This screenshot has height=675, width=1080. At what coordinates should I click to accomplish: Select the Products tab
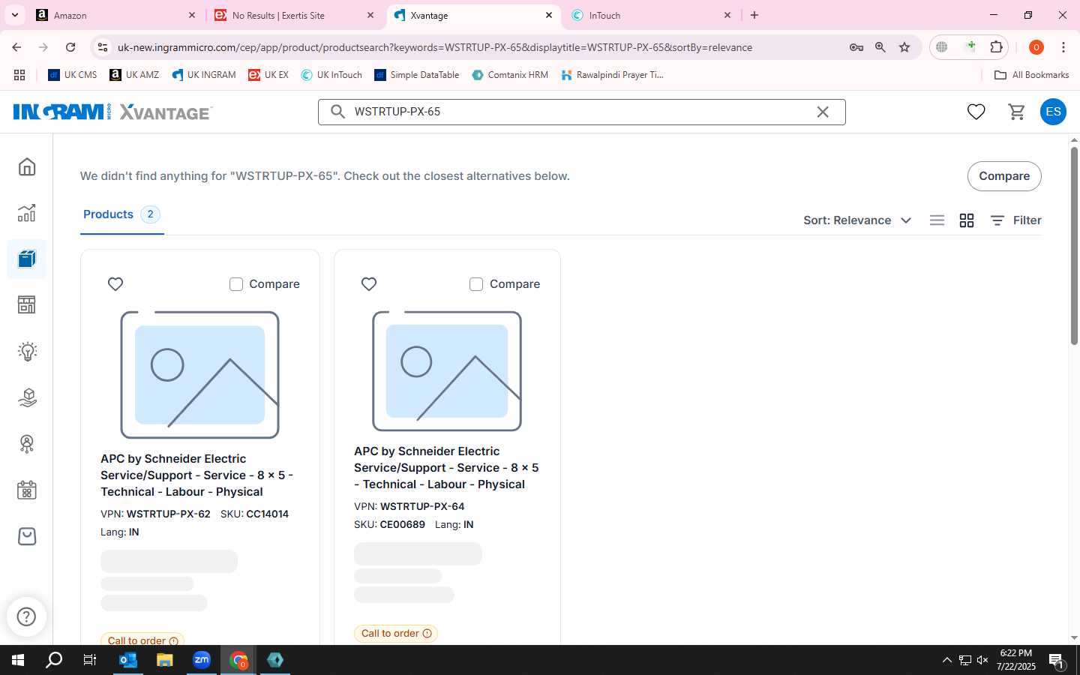(x=121, y=214)
